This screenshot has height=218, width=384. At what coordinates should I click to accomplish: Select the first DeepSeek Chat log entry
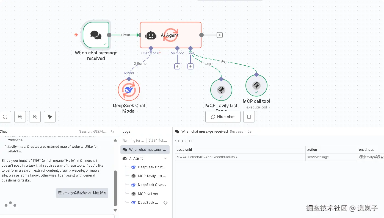(x=149, y=167)
